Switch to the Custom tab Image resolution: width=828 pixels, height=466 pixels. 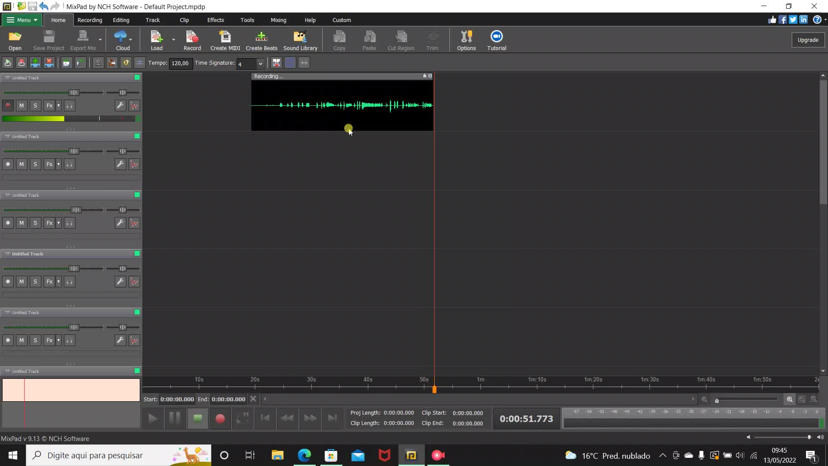(342, 20)
